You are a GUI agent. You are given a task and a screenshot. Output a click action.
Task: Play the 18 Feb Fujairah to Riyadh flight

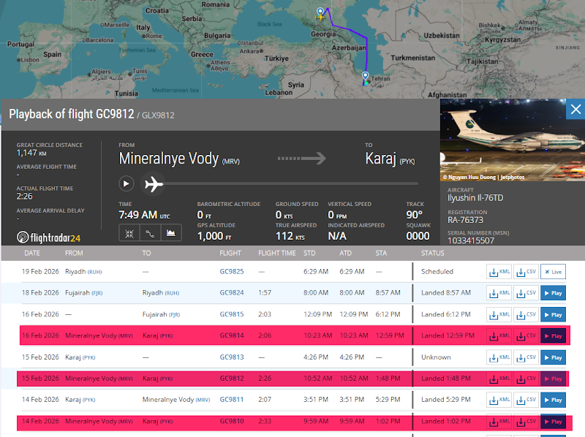pos(552,293)
